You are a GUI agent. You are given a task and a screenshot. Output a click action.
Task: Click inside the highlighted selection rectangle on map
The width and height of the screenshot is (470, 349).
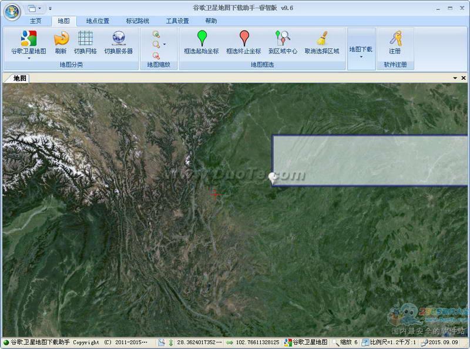(370, 160)
